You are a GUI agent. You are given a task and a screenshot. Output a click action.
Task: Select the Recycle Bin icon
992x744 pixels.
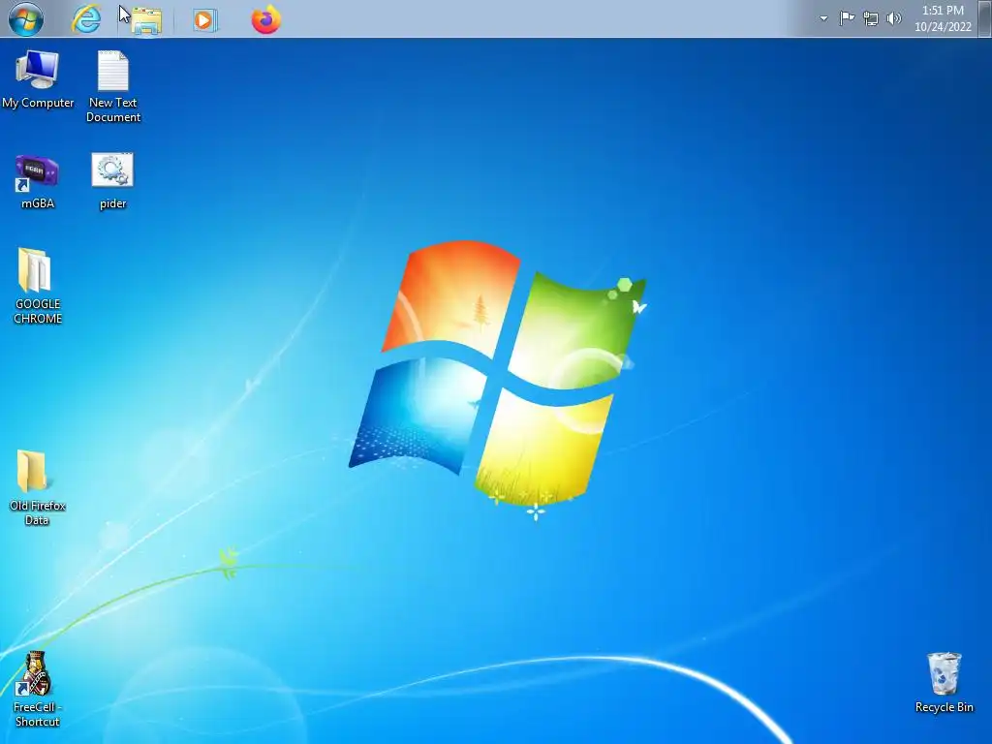(x=944, y=683)
